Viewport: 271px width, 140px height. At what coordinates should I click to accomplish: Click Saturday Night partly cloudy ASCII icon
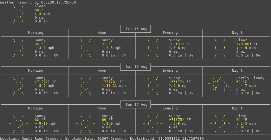220,84
